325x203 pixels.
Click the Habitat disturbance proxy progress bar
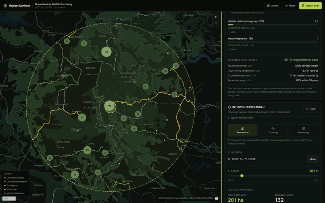tap(273, 25)
